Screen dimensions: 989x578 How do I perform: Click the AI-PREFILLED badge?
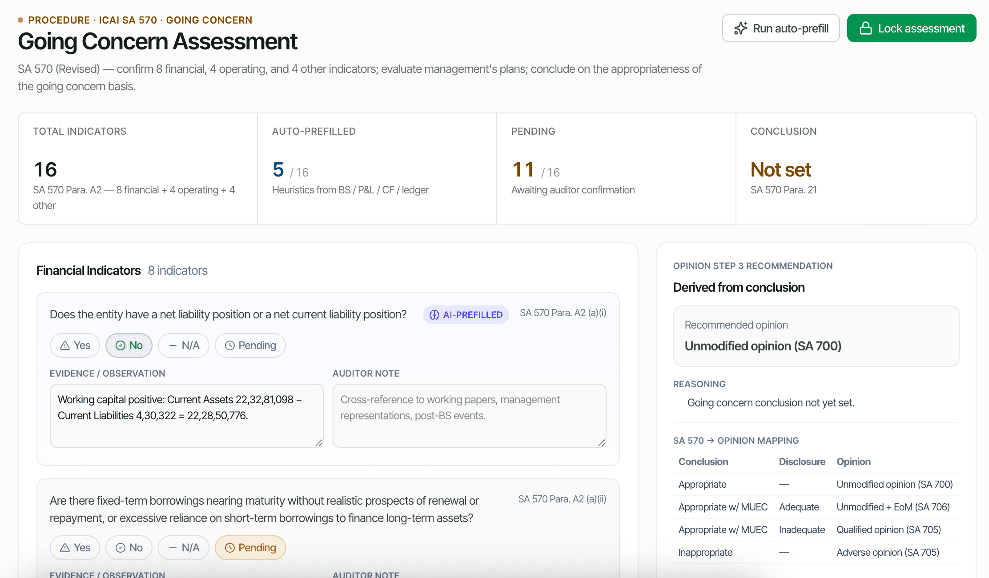pyautogui.click(x=466, y=315)
